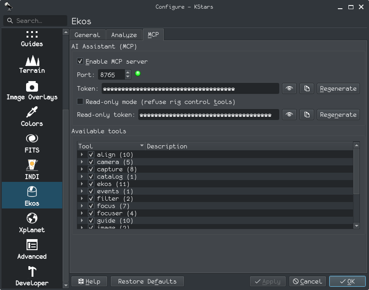This screenshot has width=369, height=290.
Task: Click the sidebar scroll-down arrow
Action: coord(65,285)
